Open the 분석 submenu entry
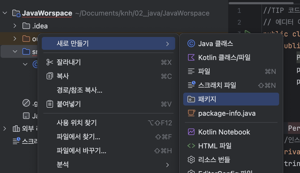The image size is (300, 173). [108, 165]
